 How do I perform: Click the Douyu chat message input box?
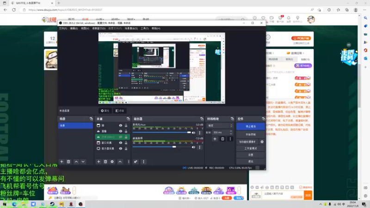click(283, 195)
